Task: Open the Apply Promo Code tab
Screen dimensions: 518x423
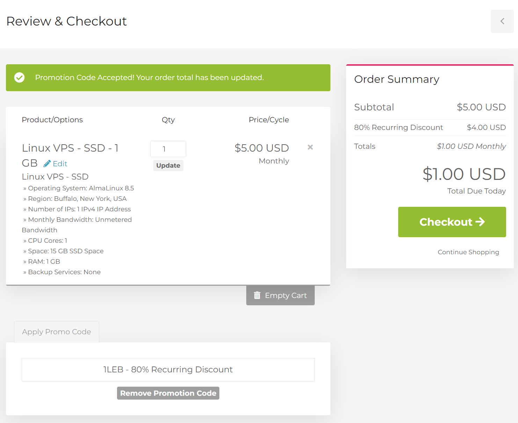Action: coord(57,332)
